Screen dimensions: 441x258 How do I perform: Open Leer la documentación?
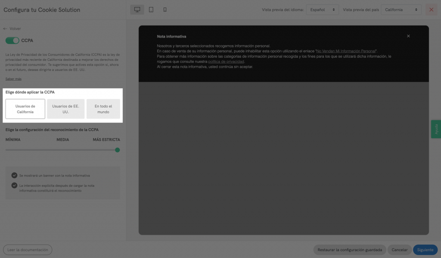pyautogui.click(x=28, y=250)
